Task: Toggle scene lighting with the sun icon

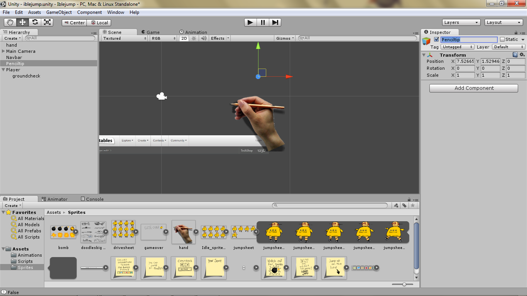Action: coord(193,38)
